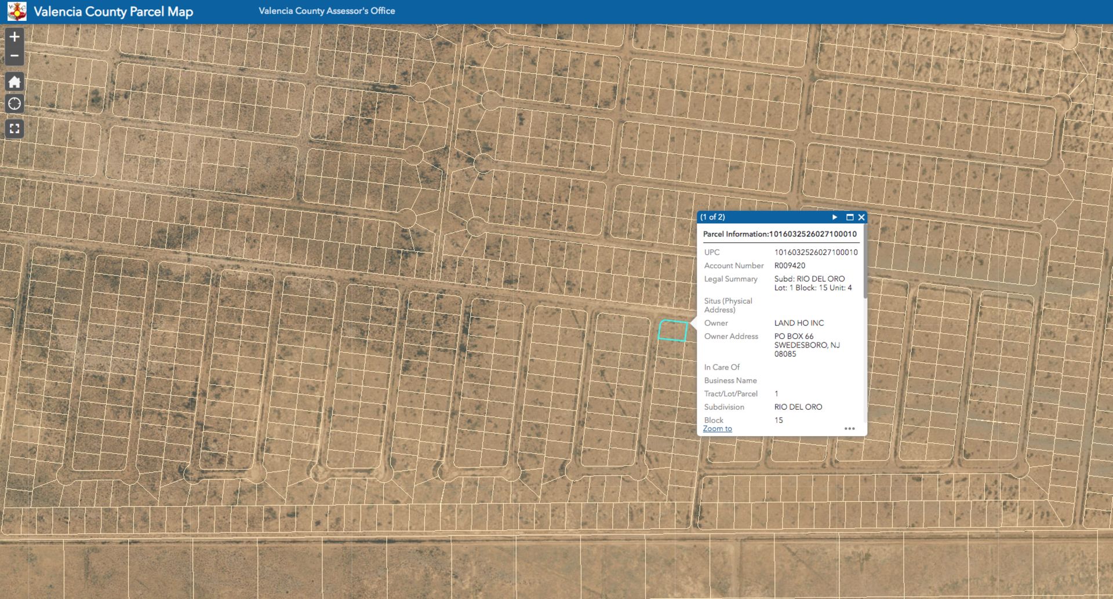Show next feature in parcel popup

(x=835, y=217)
